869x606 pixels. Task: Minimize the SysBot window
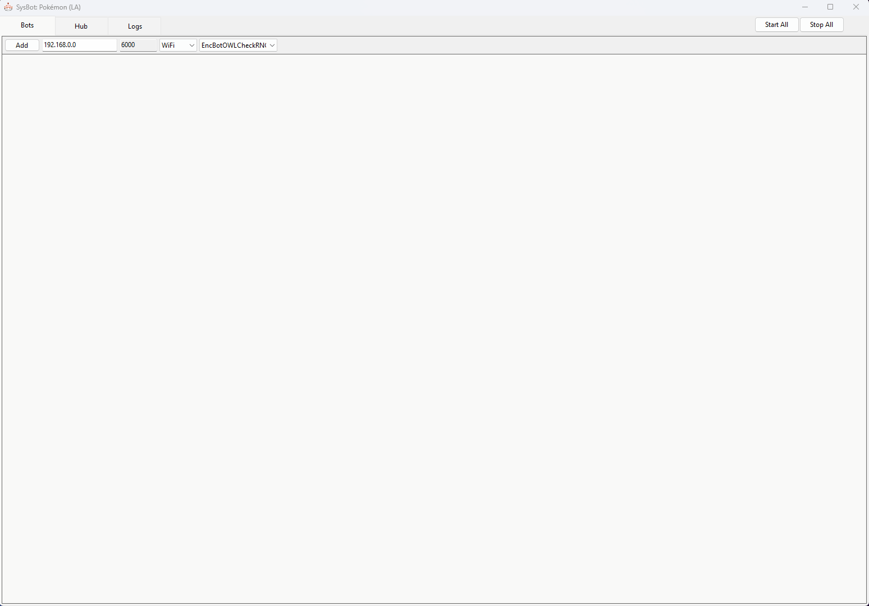(805, 7)
